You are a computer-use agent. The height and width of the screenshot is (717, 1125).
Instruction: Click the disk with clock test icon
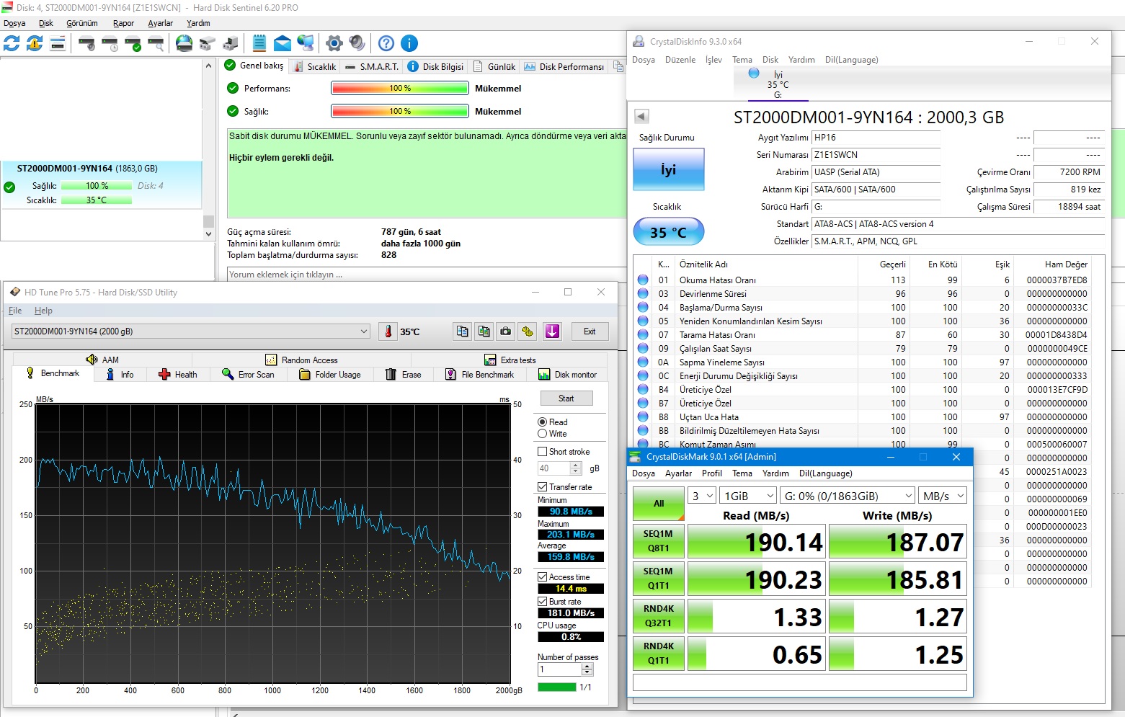[x=110, y=43]
